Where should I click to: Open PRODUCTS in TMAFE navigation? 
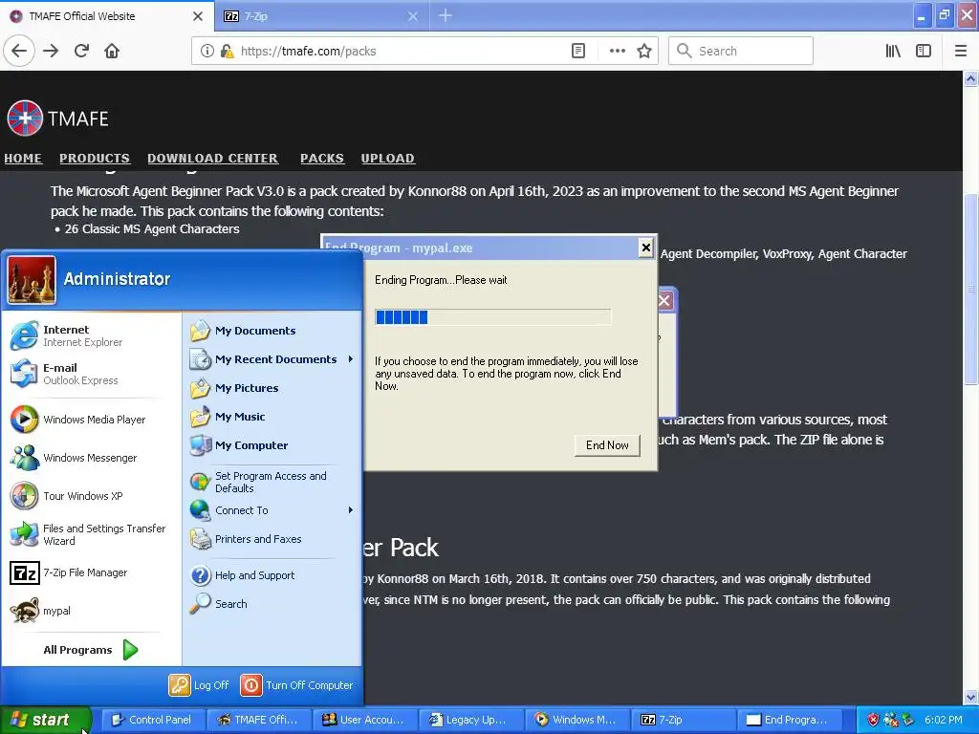tap(95, 159)
